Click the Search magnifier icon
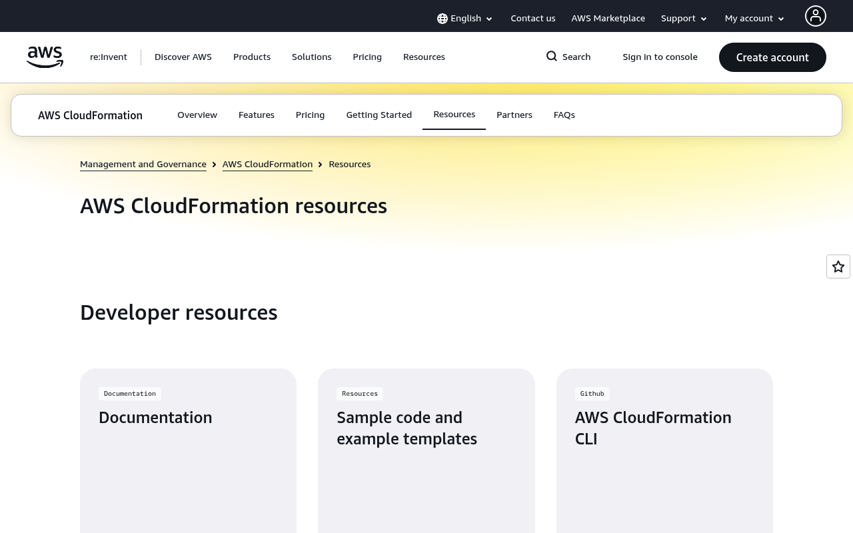The height and width of the screenshot is (533, 853). click(552, 56)
